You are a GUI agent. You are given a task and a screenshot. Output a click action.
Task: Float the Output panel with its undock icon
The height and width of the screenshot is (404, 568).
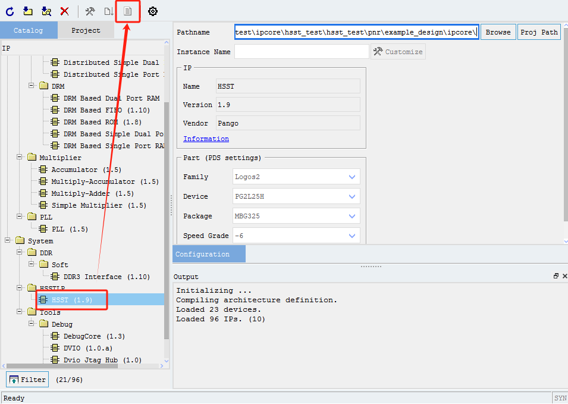(x=556, y=276)
